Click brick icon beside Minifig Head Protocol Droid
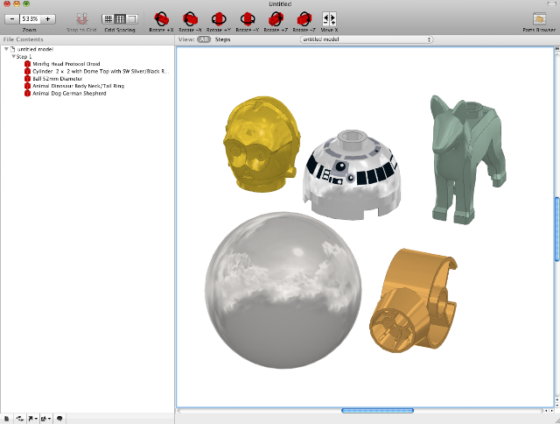The height and width of the screenshot is (424, 560). tap(27, 64)
